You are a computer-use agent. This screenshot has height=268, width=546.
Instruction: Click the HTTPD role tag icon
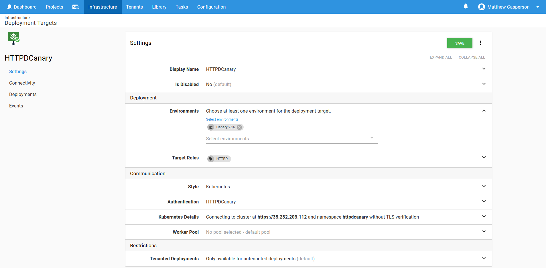tap(211, 159)
